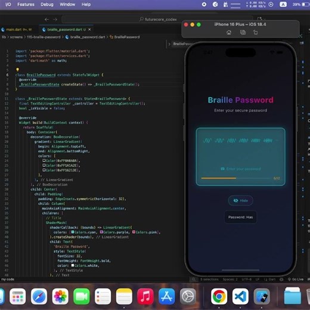Click the 'lib' breadcrumb segment

point(4,37)
